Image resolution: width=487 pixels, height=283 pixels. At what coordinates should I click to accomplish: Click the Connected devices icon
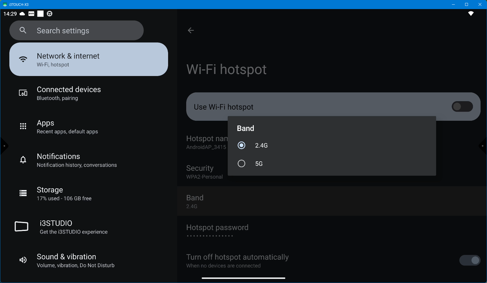click(x=23, y=93)
